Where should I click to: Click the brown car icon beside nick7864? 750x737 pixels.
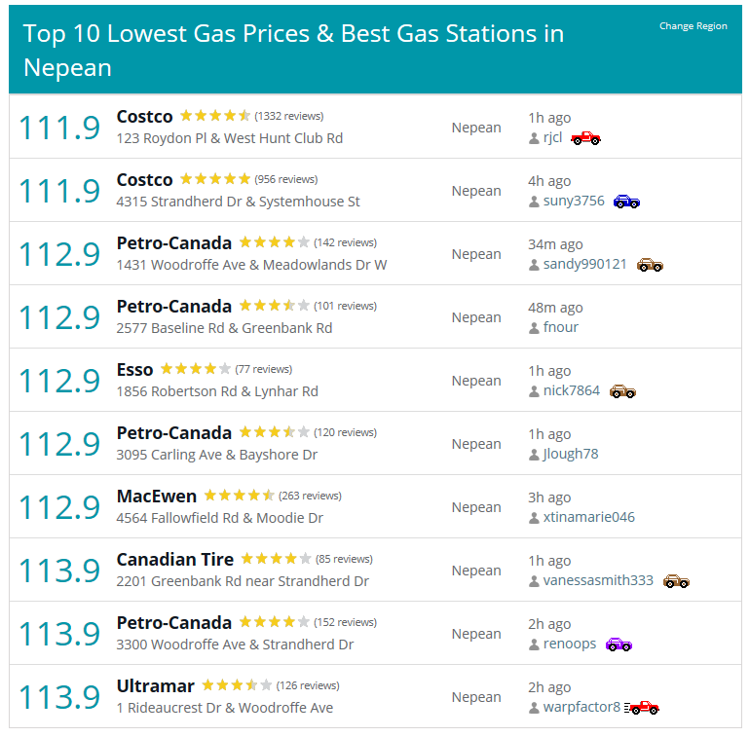(622, 391)
